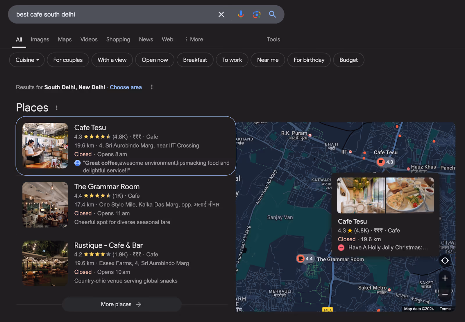465x322 pixels.
Task: Click the IIT metro station marker on map
Action: [x=350, y=152]
